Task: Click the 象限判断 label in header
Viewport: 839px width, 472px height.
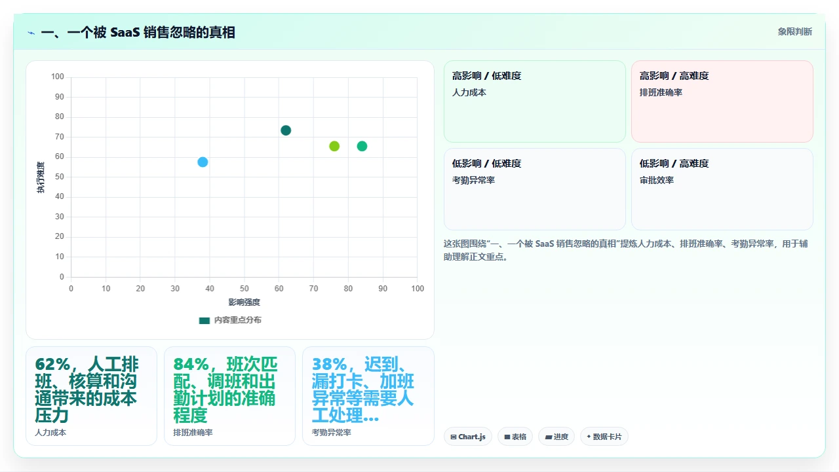Action: pyautogui.click(x=794, y=31)
